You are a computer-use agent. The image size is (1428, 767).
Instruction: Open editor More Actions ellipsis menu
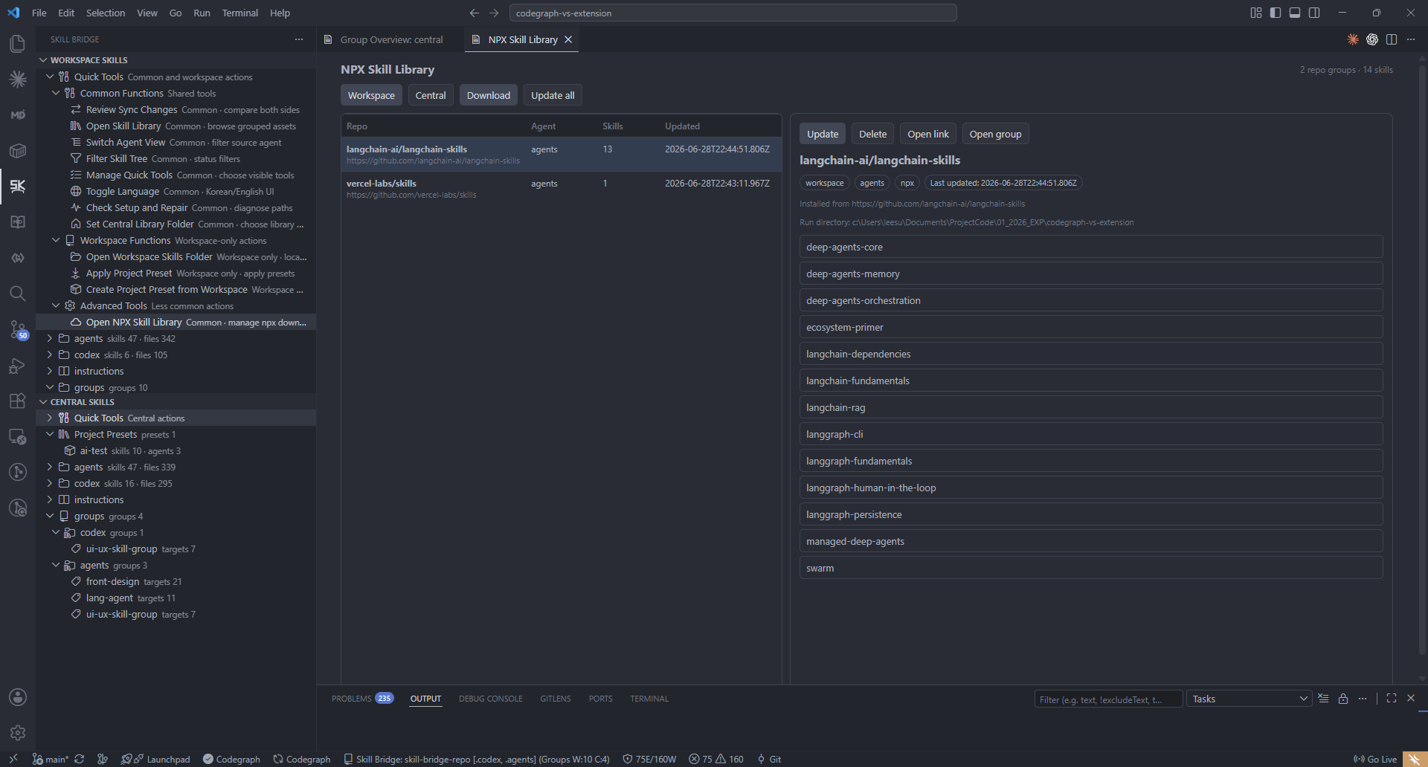coord(1411,39)
